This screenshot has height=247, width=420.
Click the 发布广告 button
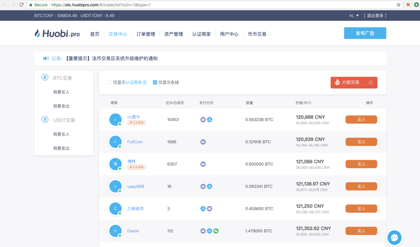(x=365, y=33)
